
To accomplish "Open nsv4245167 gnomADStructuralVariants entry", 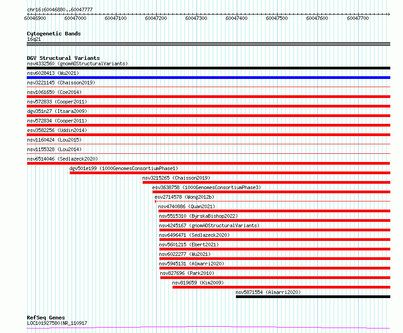I will coord(209,225).
